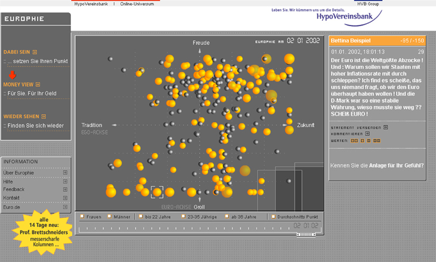Rate the statement with double plus

pyautogui.click(x=354, y=141)
